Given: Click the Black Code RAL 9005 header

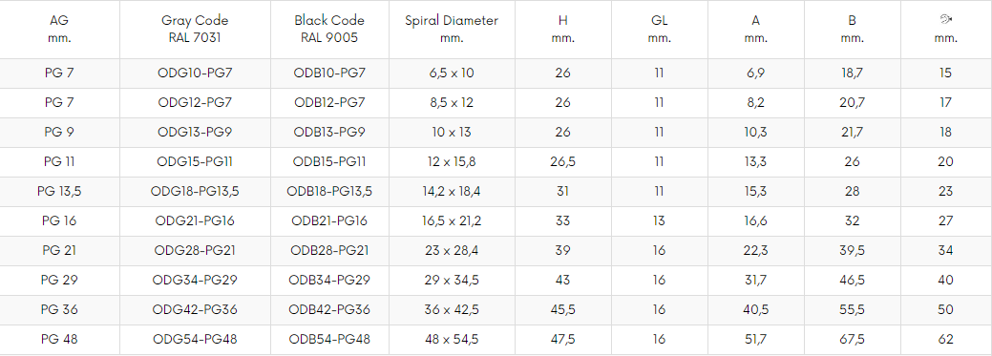Looking at the screenshot, I should 329,29.
